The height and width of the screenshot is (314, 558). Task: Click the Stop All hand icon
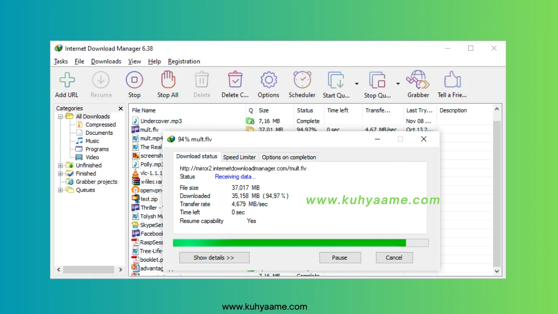coord(168,80)
